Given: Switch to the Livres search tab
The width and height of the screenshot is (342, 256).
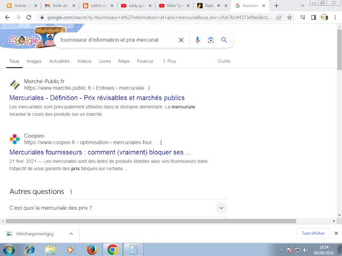Looking at the screenshot, I should (105, 61).
